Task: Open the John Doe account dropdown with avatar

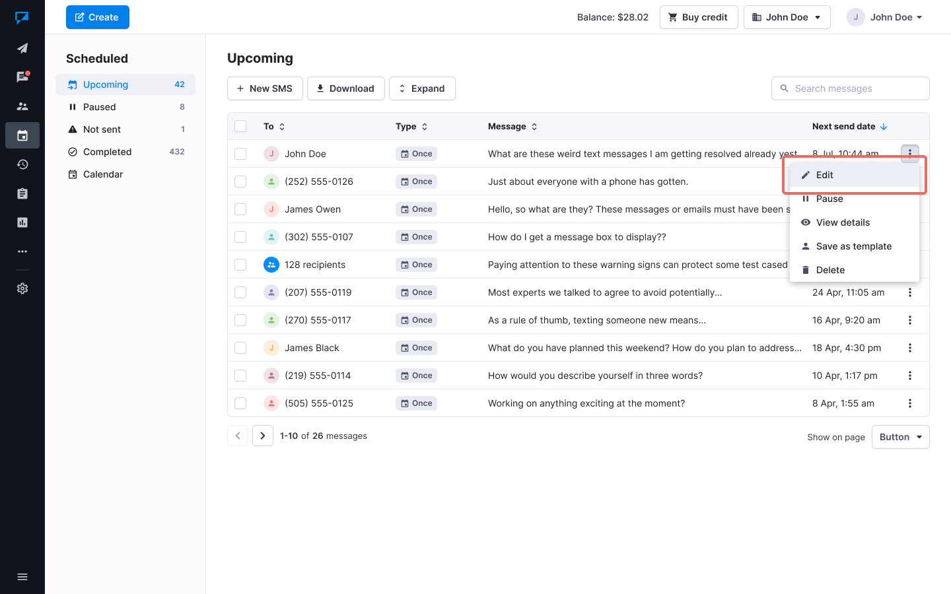Action: pyautogui.click(x=885, y=17)
